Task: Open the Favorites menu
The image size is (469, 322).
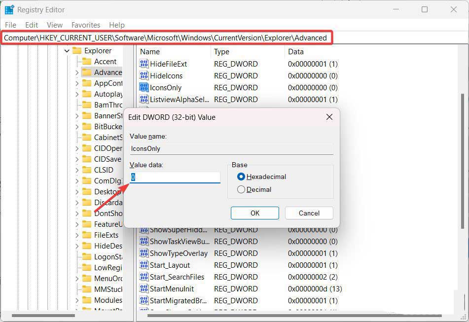Action: 85,25
